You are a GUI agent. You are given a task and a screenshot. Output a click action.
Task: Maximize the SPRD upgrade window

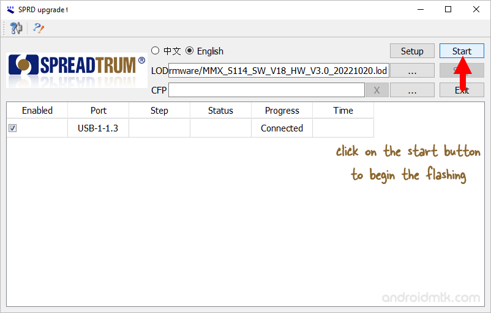click(x=448, y=9)
